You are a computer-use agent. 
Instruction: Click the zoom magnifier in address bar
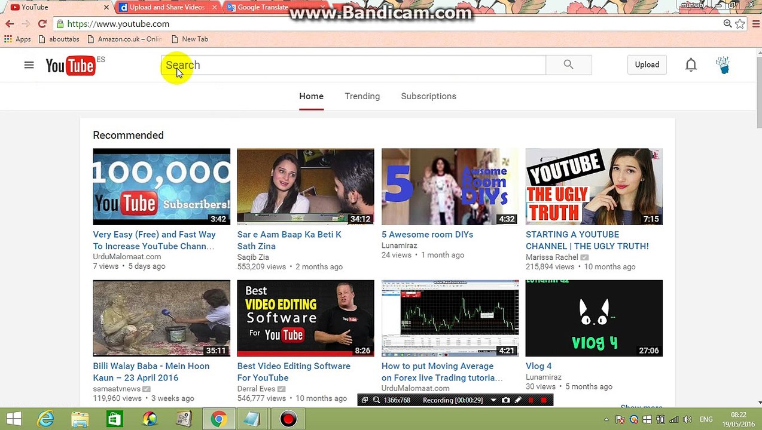[727, 24]
